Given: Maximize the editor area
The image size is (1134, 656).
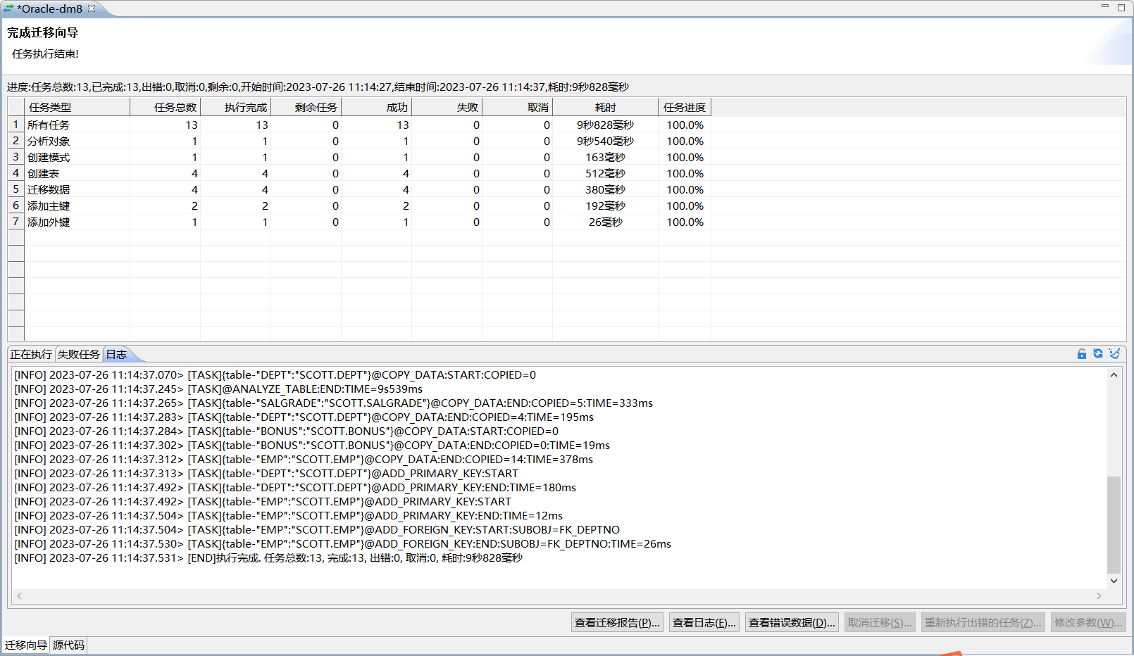Looking at the screenshot, I should [1121, 8].
